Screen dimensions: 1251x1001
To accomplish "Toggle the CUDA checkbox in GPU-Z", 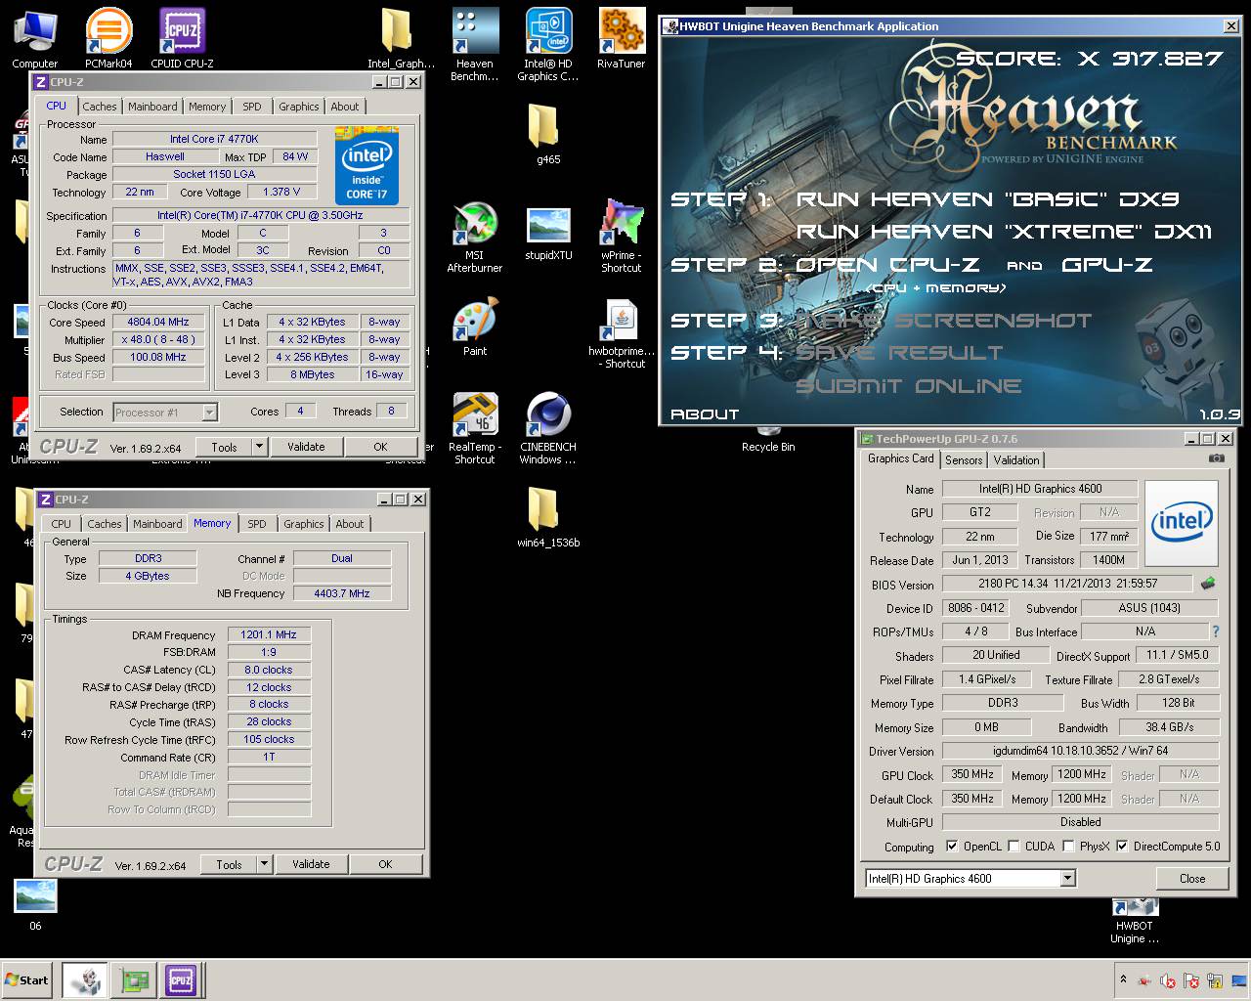I will 1014,846.
